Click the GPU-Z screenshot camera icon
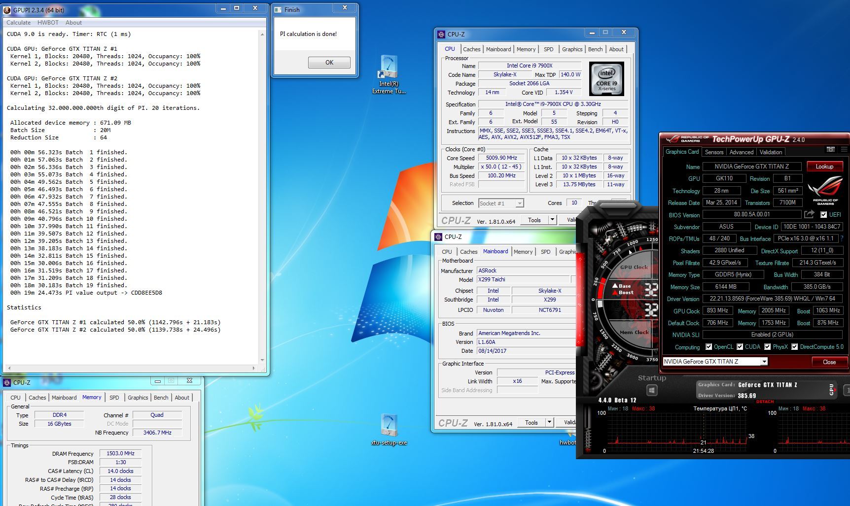This screenshot has height=506, width=850. [x=831, y=149]
